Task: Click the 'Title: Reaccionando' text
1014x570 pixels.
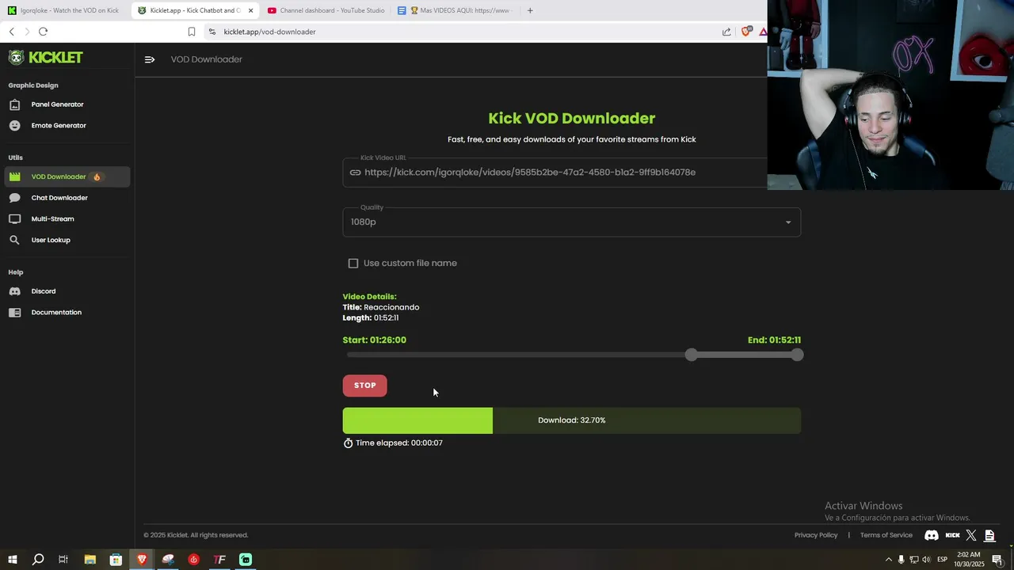Action: (x=381, y=307)
